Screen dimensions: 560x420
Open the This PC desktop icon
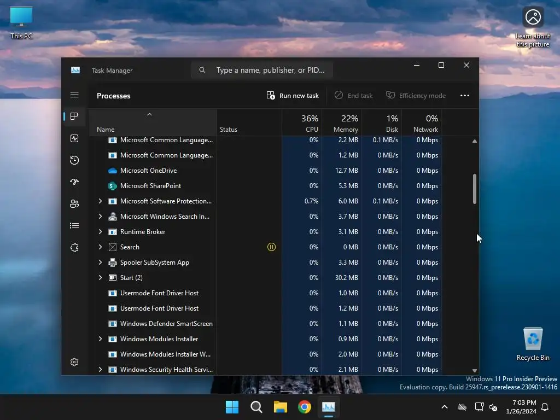pos(21,22)
